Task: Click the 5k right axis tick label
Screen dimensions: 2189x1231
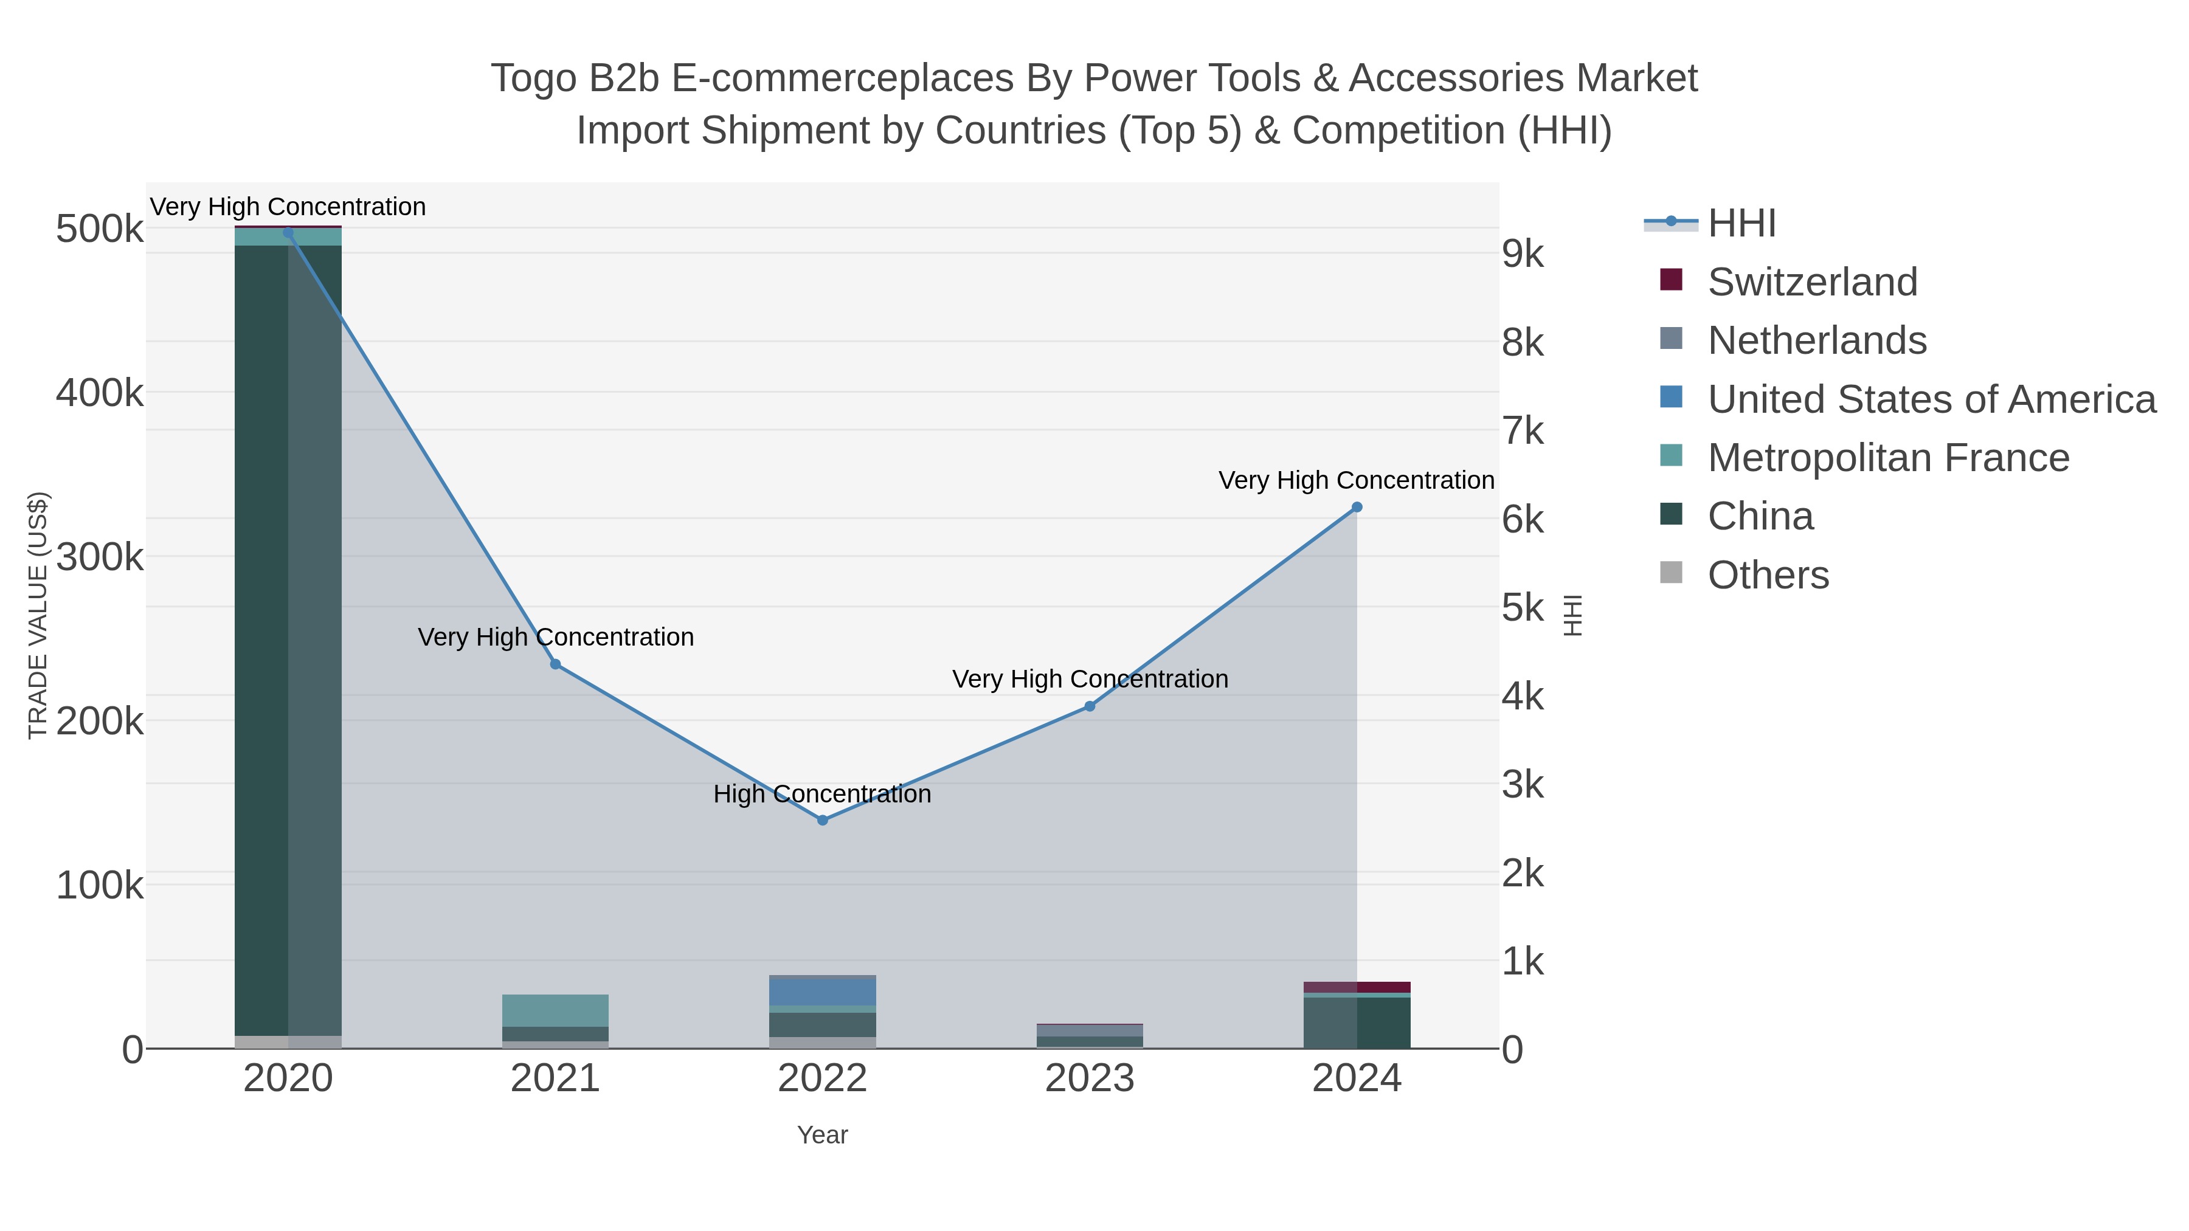Action: click(x=1523, y=609)
